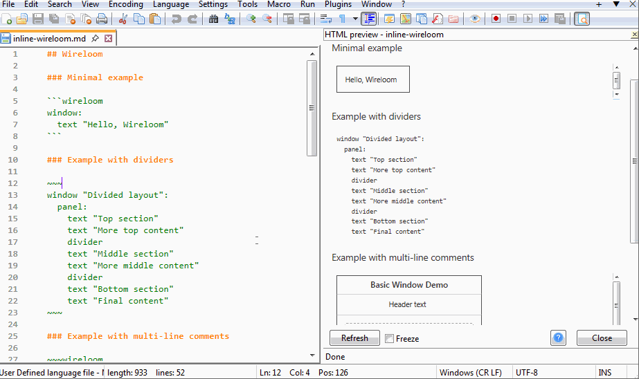639x379 pixels.
Task: Click the Stop macro recording square icon
Action: point(512,19)
